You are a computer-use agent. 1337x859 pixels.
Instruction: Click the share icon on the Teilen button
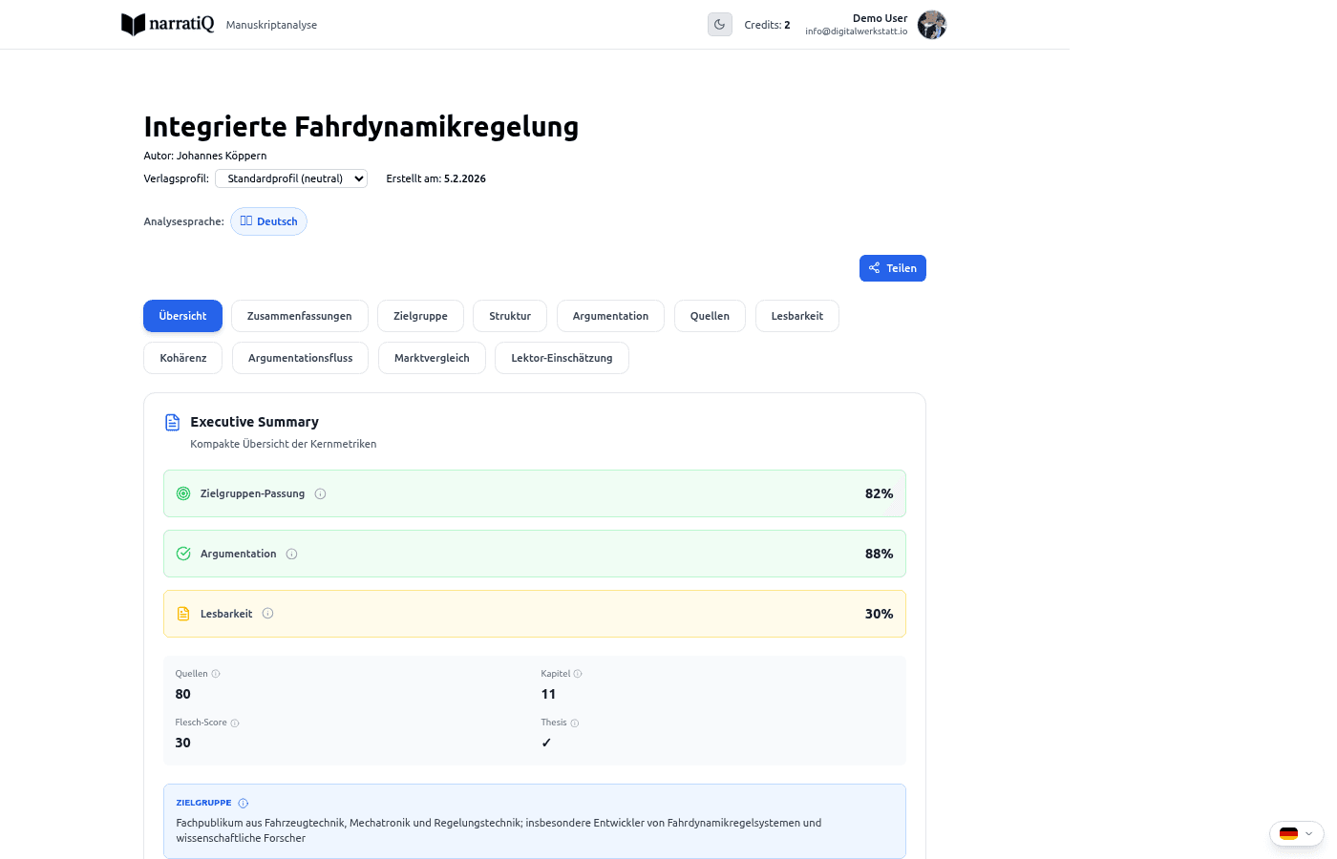(874, 268)
